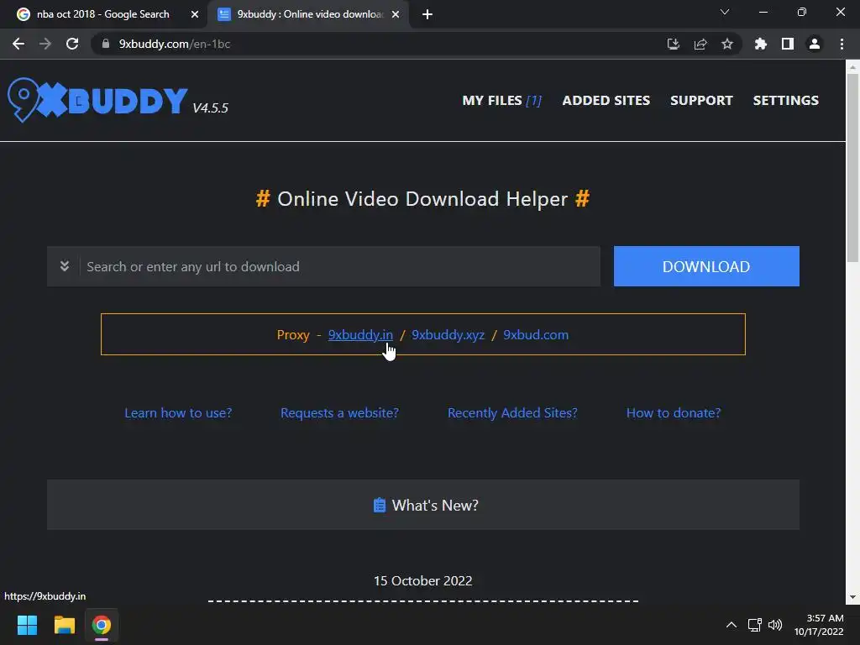
Task: Show hidden system tray icons
Action: click(732, 625)
